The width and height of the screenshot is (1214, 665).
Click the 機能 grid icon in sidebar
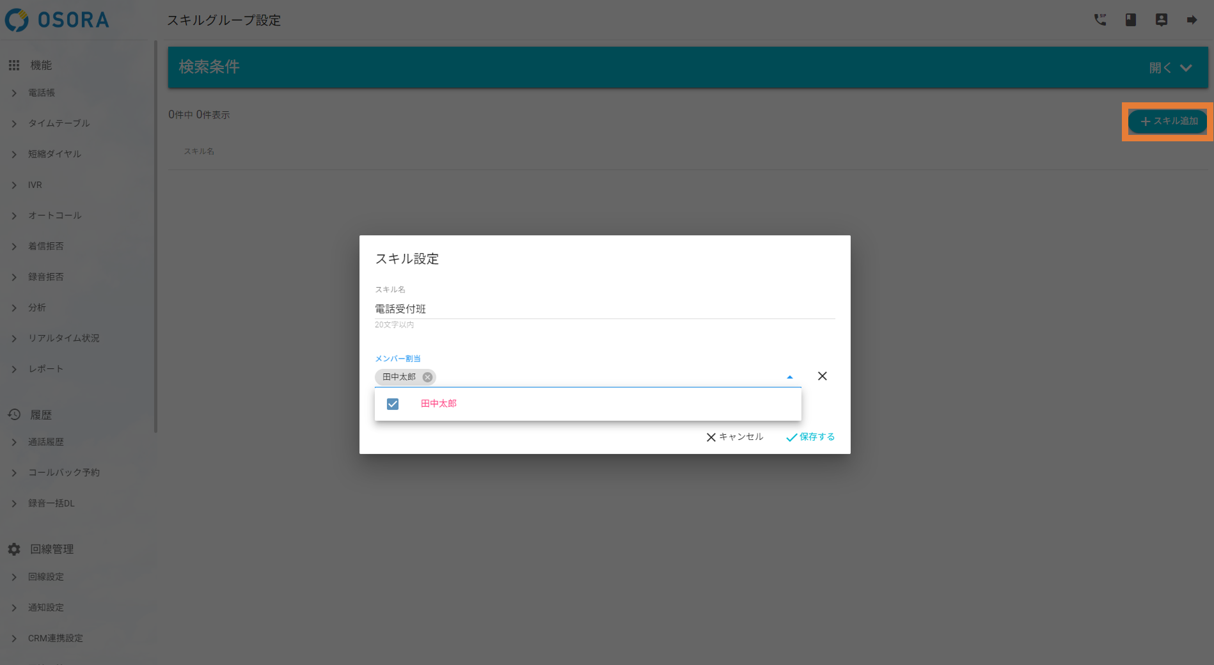pyautogui.click(x=14, y=65)
